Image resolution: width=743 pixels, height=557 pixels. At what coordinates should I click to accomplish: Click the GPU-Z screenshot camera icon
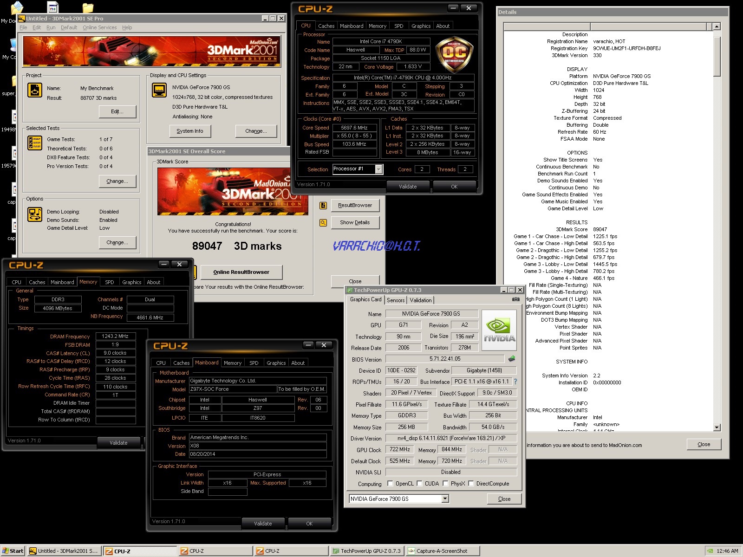[515, 299]
